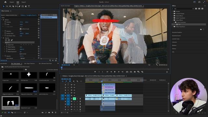Toggle Snap in timeline

pyautogui.click(x=66, y=81)
